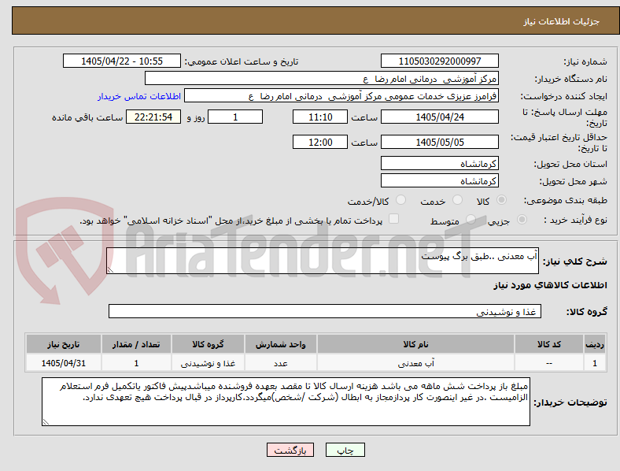Click the آب معدنی cell in the table

pos(415,363)
